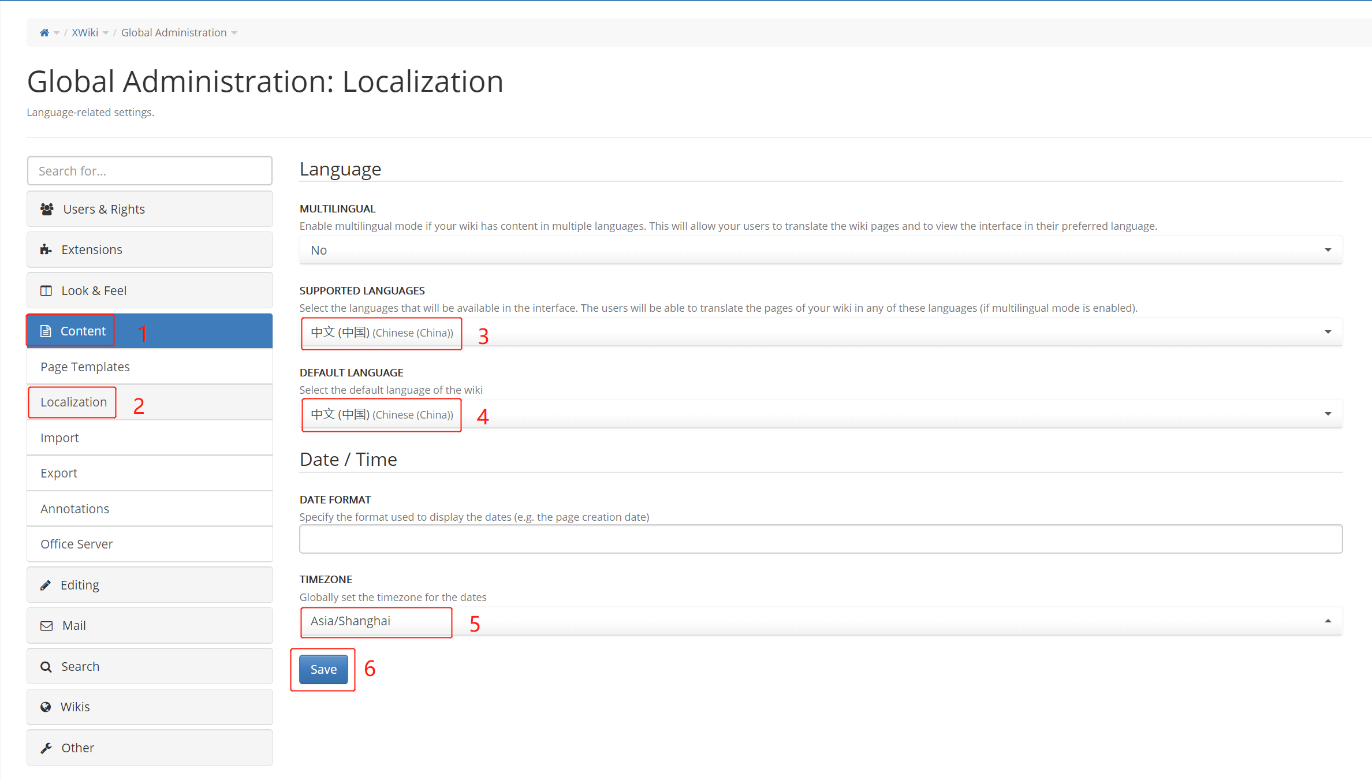Click the Wikis globe icon
The width and height of the screenshot is (1372, 780).
pyautogui.click(x=46, y=707)
